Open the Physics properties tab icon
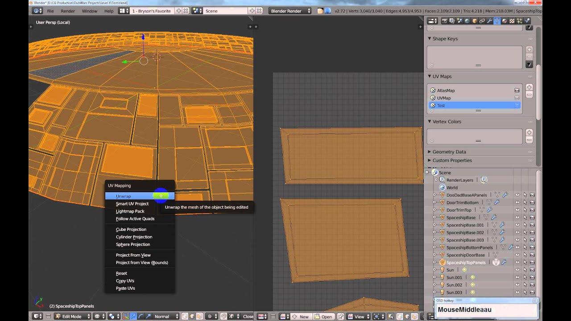 pyautogui.click(x=527, y=21)
